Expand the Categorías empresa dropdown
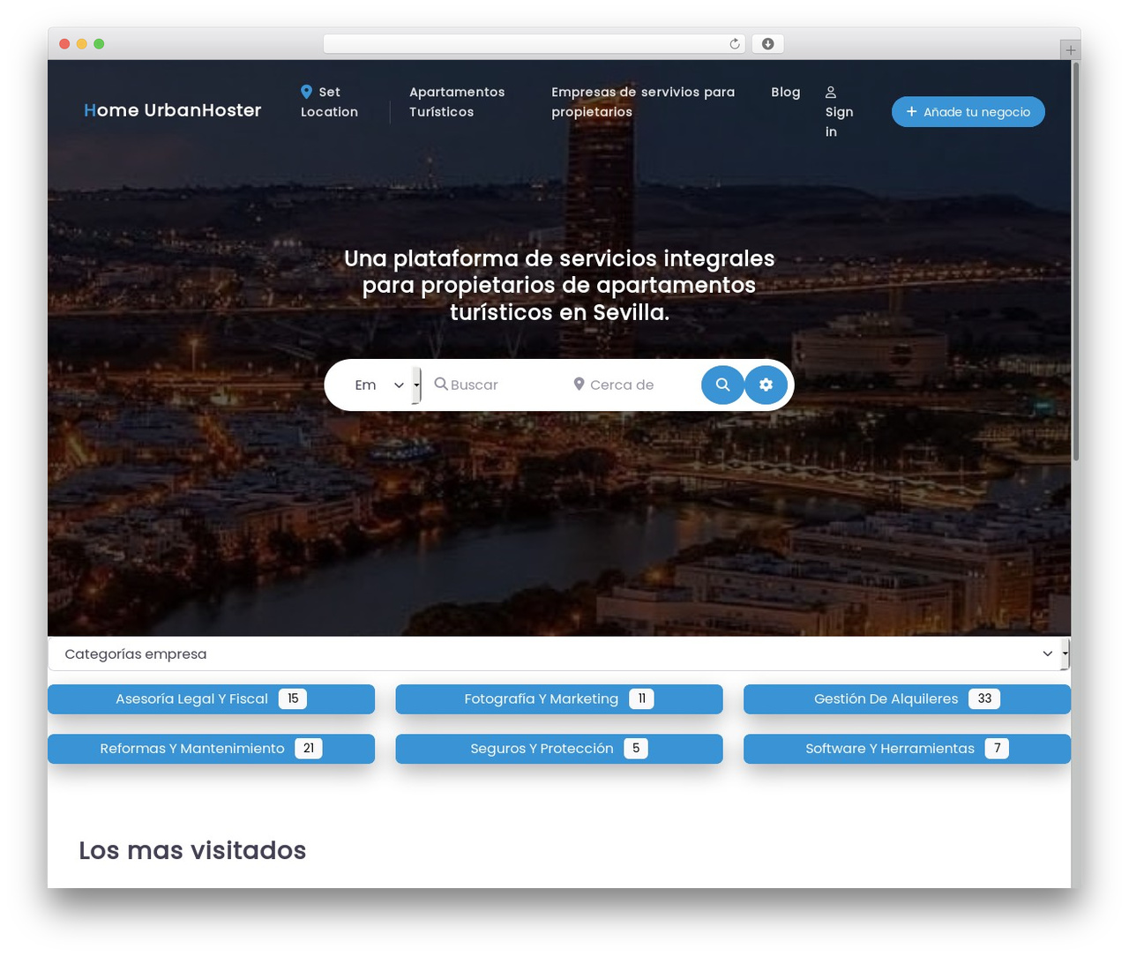The width and height of the screenshot is (1129, 956). point(558,654)
